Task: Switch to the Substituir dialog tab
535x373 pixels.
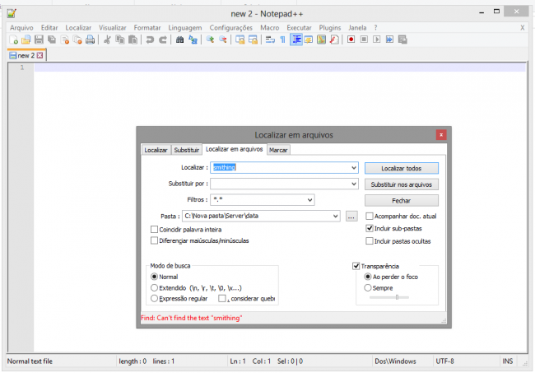Action: pos(186,150)
